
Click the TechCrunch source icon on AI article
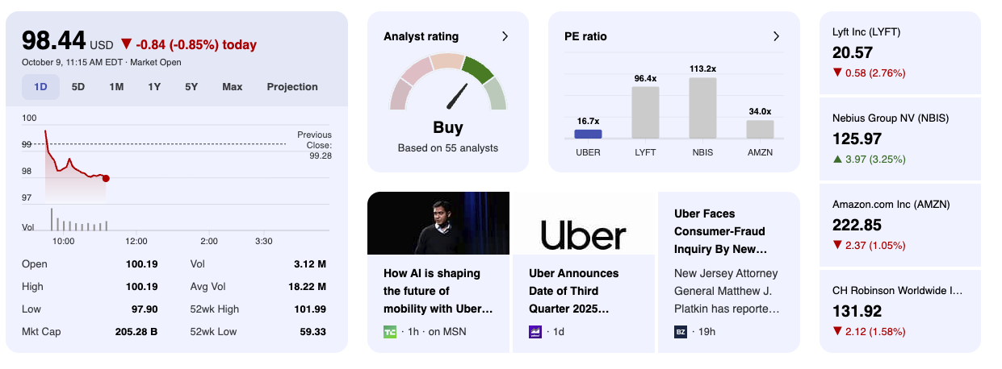[x=390, y=331]
